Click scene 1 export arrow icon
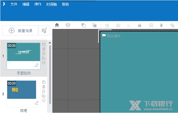This screenshot has height=113, width=178. tap(44, 53)
